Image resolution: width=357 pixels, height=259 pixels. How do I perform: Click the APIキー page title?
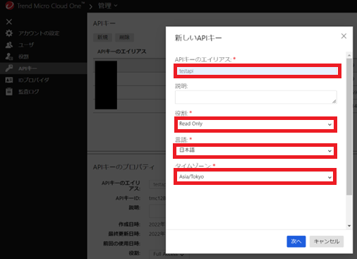(104, 23)
